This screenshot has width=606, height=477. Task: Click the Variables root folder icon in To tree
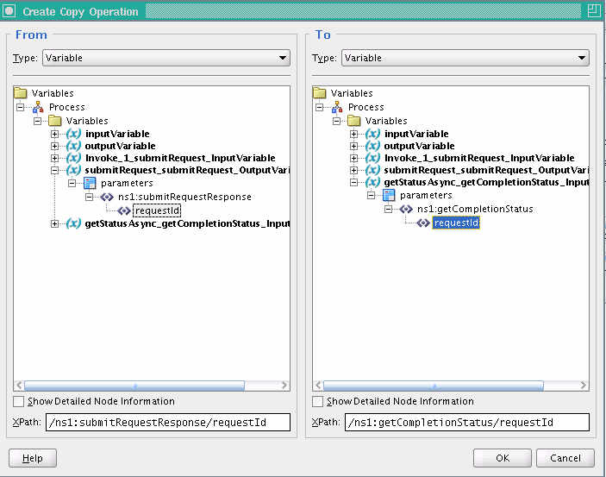tap(319, 93)
